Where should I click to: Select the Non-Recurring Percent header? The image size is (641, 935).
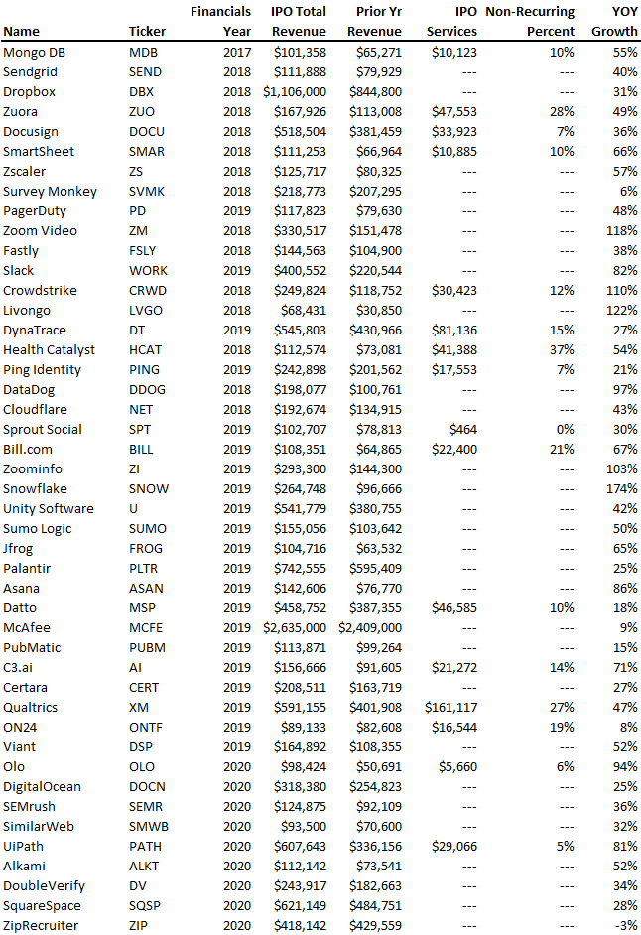[530, 22]
